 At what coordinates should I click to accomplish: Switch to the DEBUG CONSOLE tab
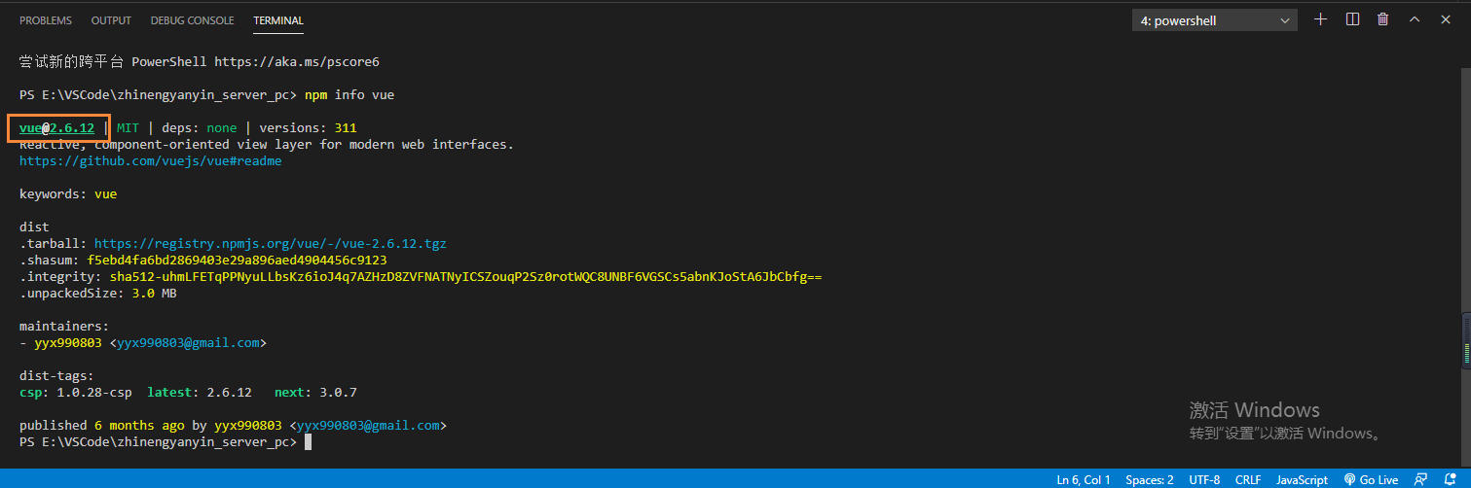[192, 20]
